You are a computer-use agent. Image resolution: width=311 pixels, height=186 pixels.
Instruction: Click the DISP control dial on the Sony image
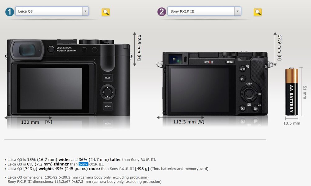(248, 93)
